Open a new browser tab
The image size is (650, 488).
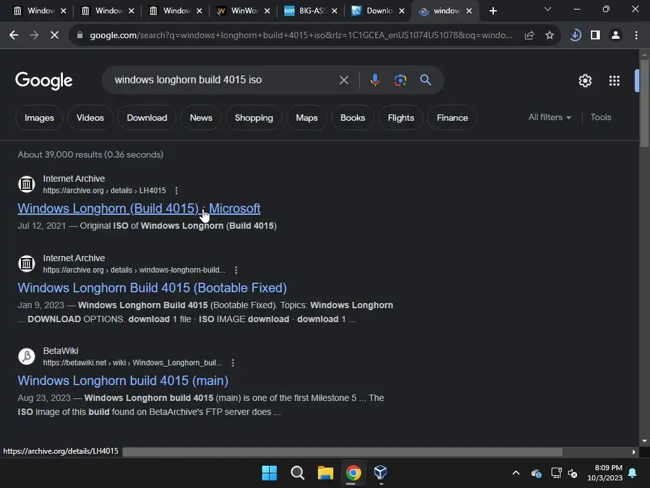pos(493,11)
